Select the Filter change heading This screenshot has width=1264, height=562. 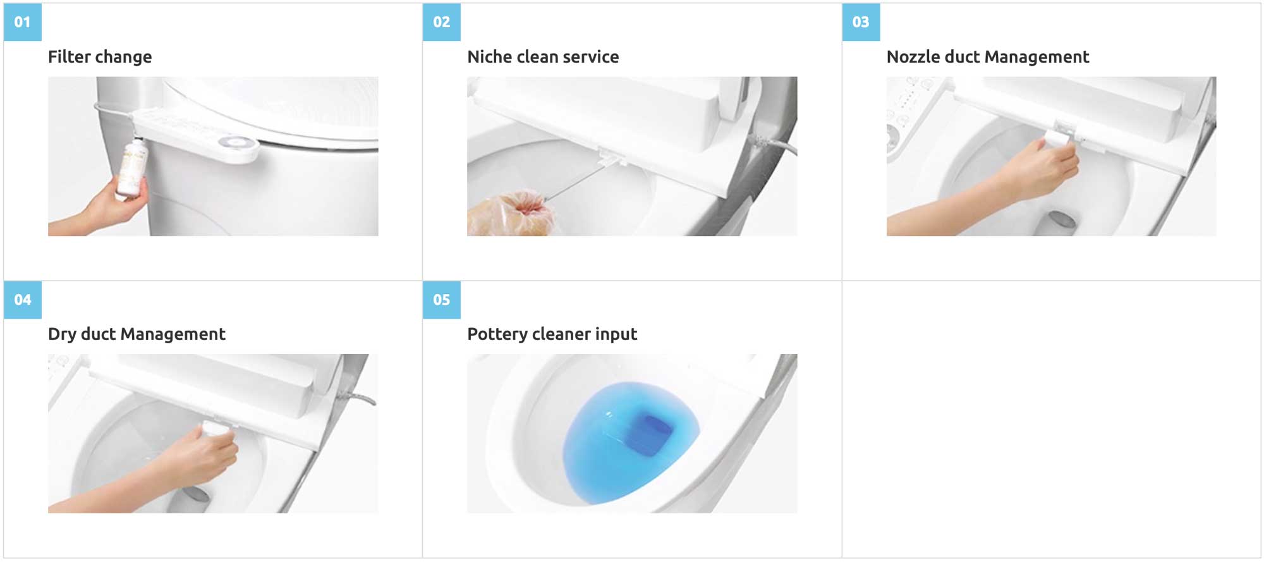tap(100, 57)
